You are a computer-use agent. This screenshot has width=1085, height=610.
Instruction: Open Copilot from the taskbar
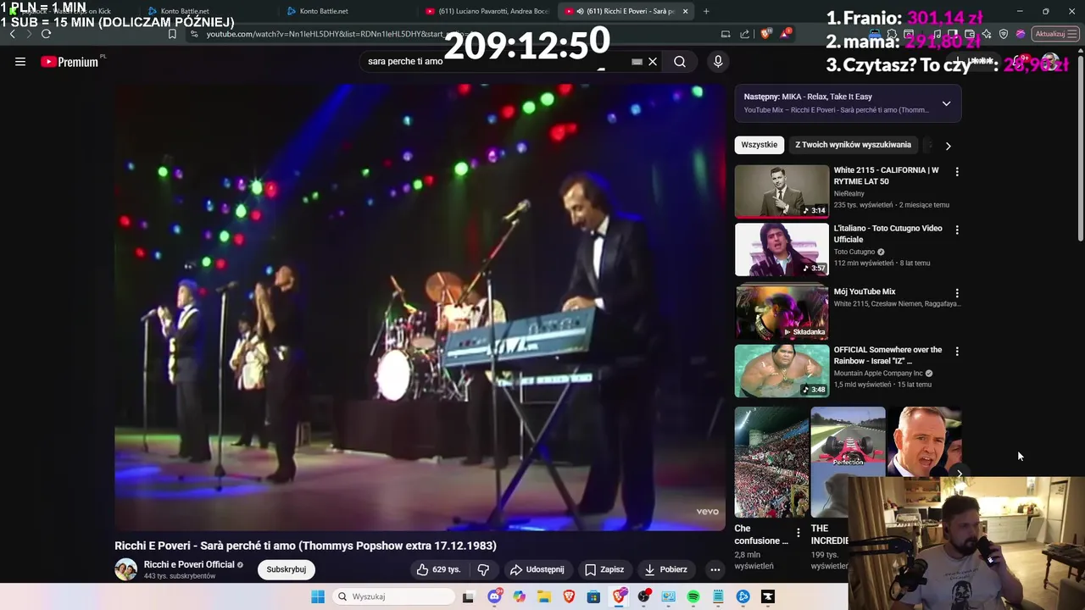tap(519, 596)
